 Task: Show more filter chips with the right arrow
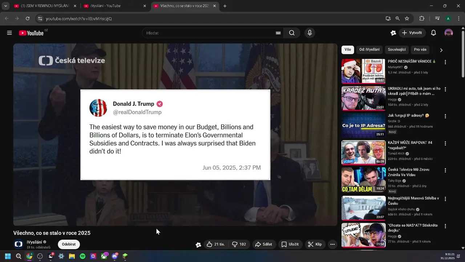click(x=441, y=50)
